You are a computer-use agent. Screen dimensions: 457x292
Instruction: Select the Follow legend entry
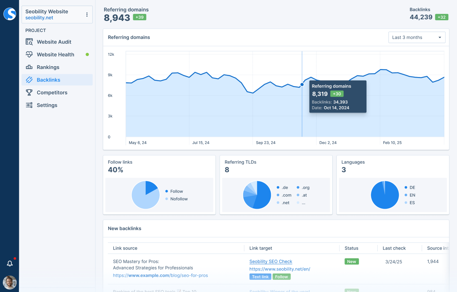click(175, 191)
